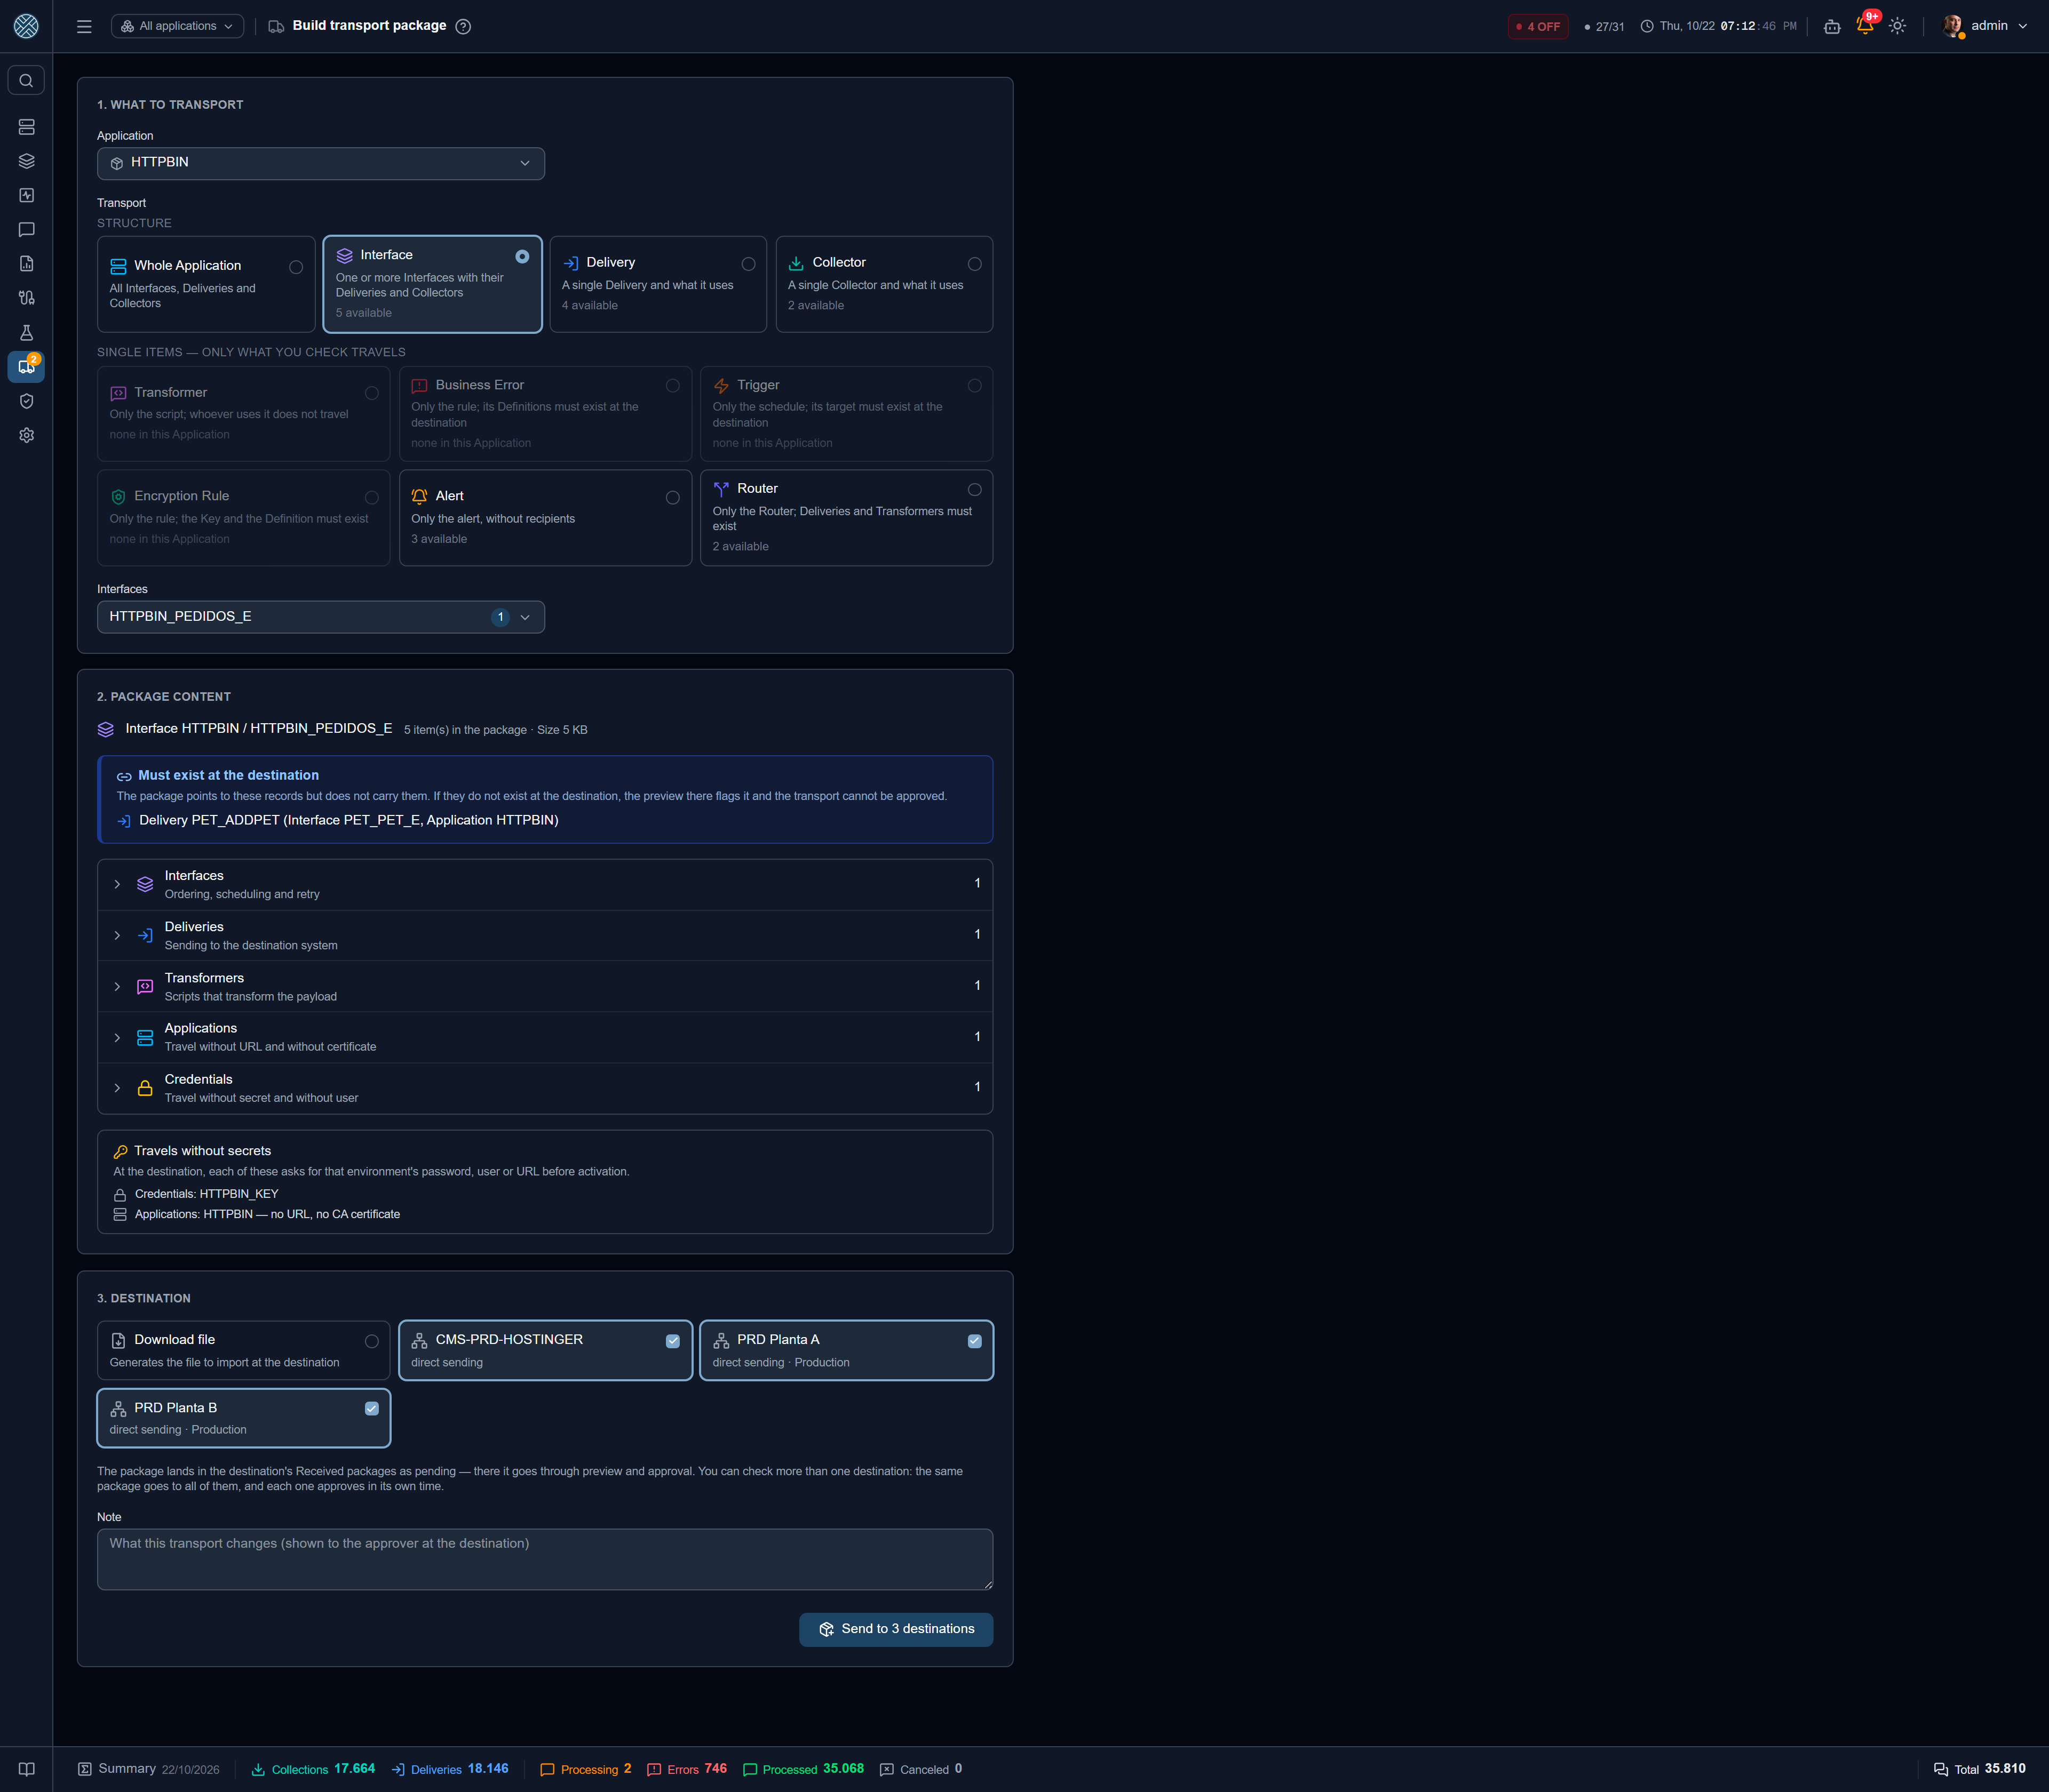Open the robot assistant icon in top bar
2049x1792 pixels.
pos(1832,26)
